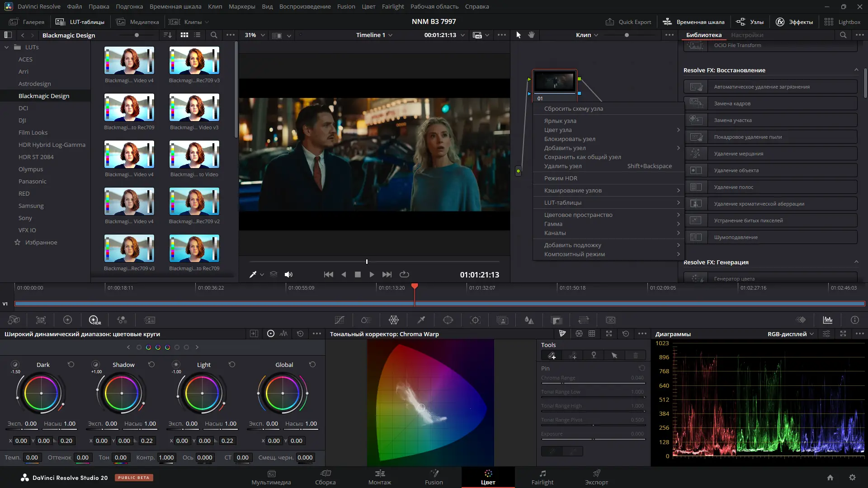Select the hand pan tool in node editor
The width and height of the screenshot is (868, 488).
coord(532,35)
